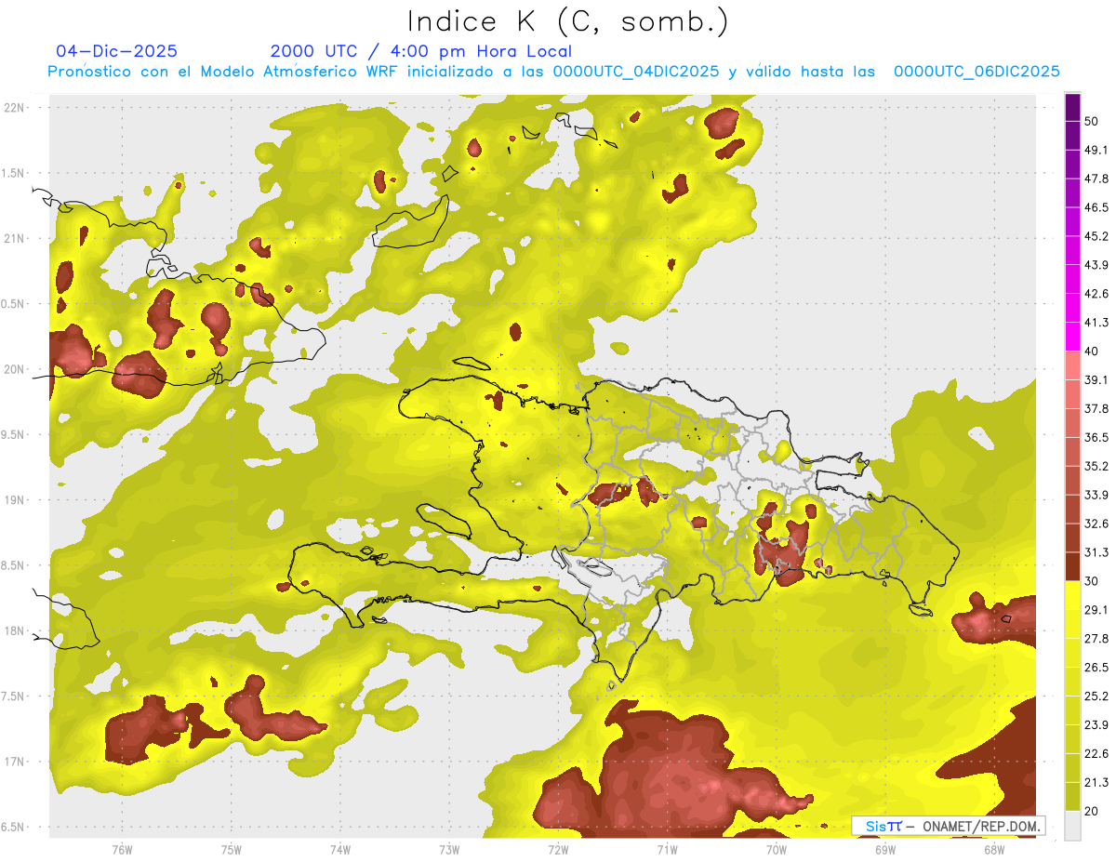
Task: Click colorbar value '25.2'
Action: pyautogui.click(x=1096, y=696)
